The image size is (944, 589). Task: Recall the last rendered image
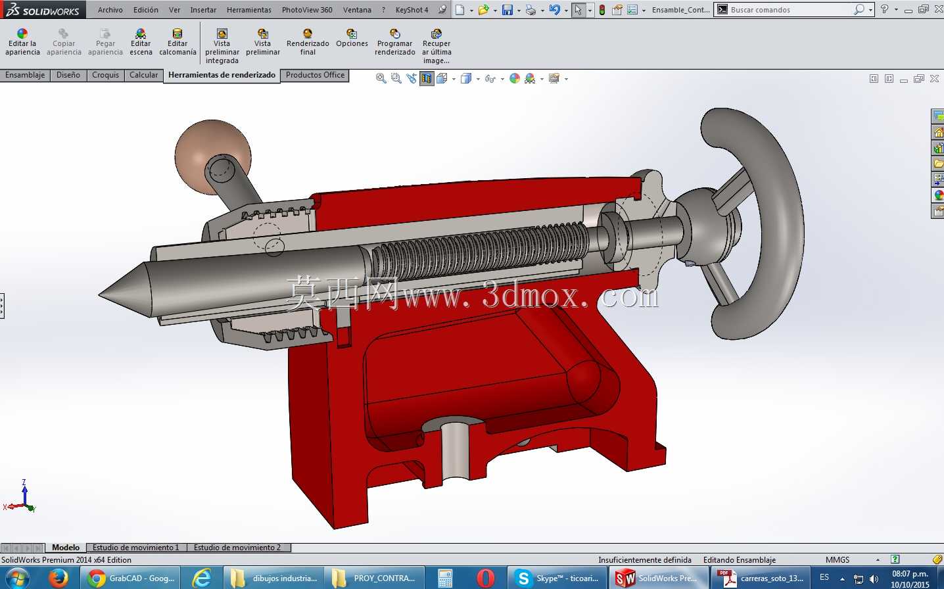pos(437,46)
